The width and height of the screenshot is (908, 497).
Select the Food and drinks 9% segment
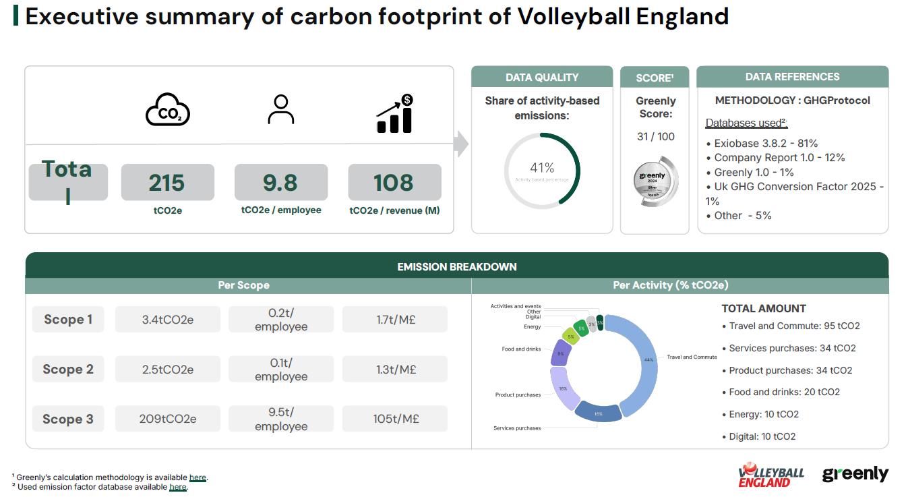(561, 353)
